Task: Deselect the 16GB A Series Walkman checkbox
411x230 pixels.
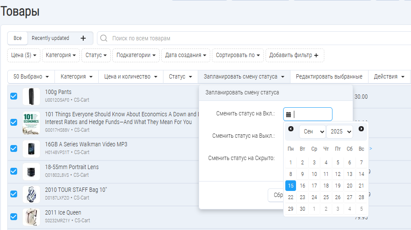Action: click(14, 148)
